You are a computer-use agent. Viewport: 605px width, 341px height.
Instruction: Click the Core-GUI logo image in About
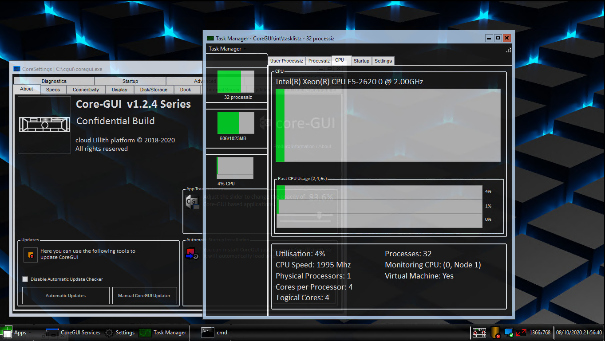tap(44, 125)
